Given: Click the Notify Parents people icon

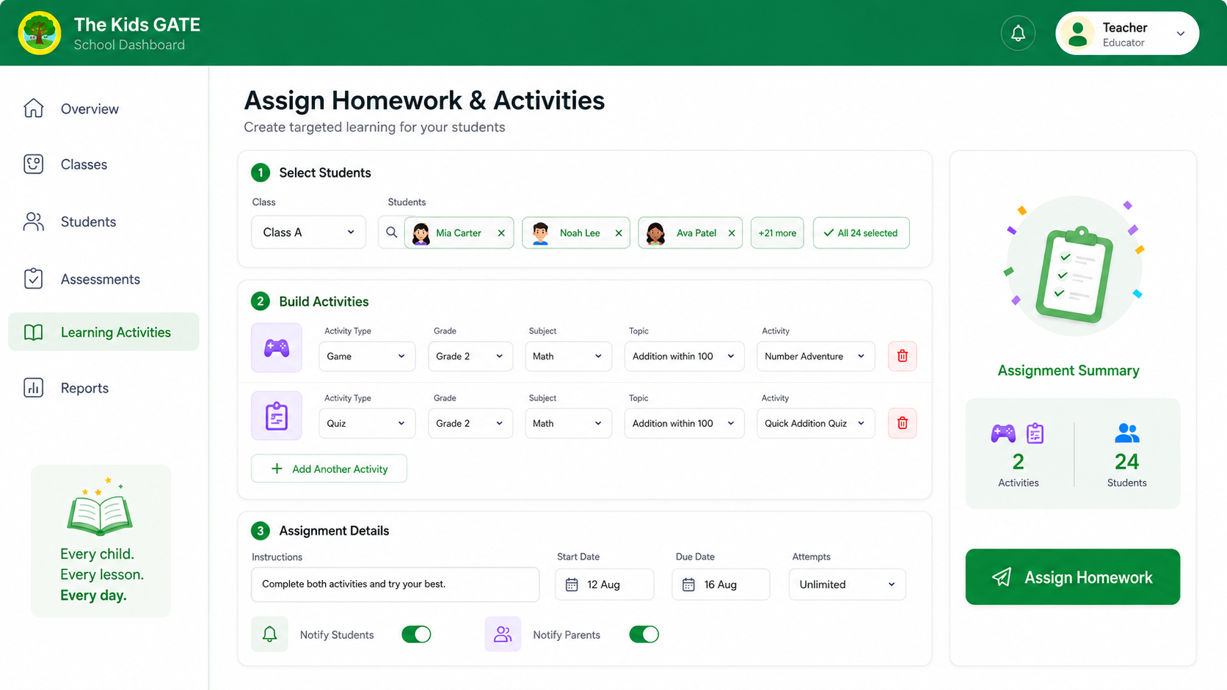Looking at the screenshot, I should 503,634.
